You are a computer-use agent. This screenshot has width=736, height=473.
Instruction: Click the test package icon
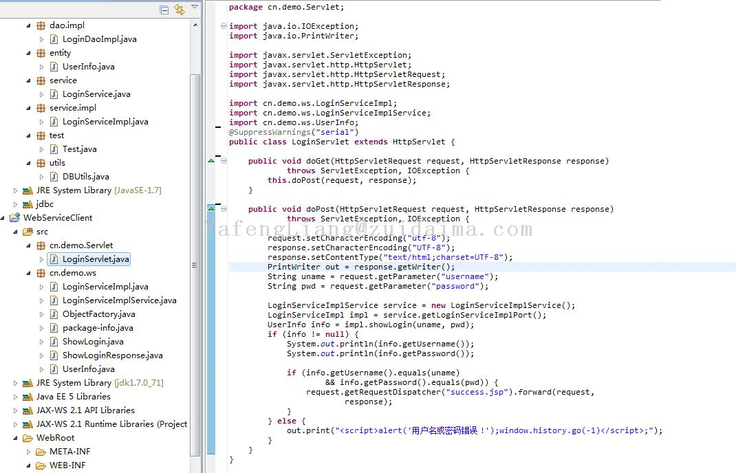[x=41, y=135]
